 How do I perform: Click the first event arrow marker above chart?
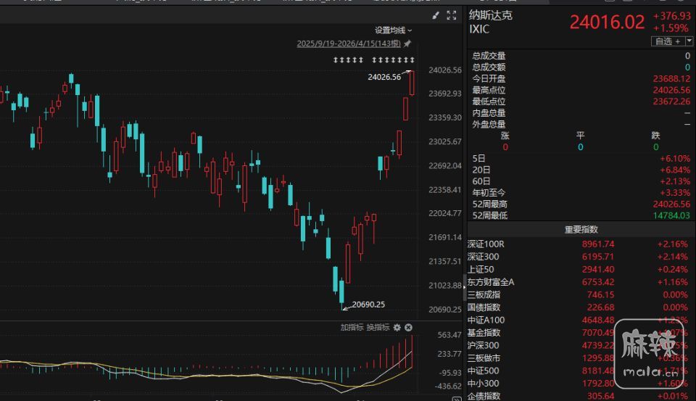pos(336,59)
